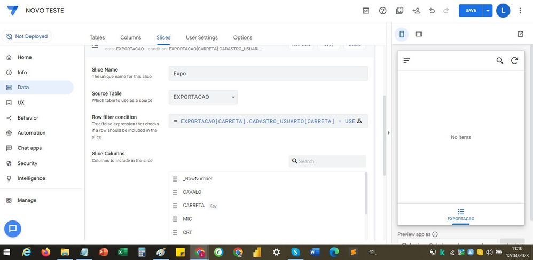533x260 pixels.
Task: Open the three-dot more options menu
Action: coord(520,11)
